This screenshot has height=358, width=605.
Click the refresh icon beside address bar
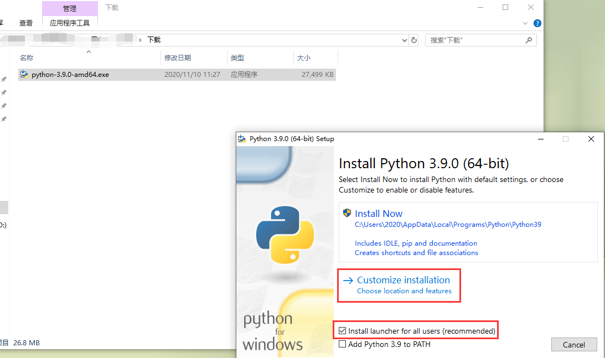414,40
